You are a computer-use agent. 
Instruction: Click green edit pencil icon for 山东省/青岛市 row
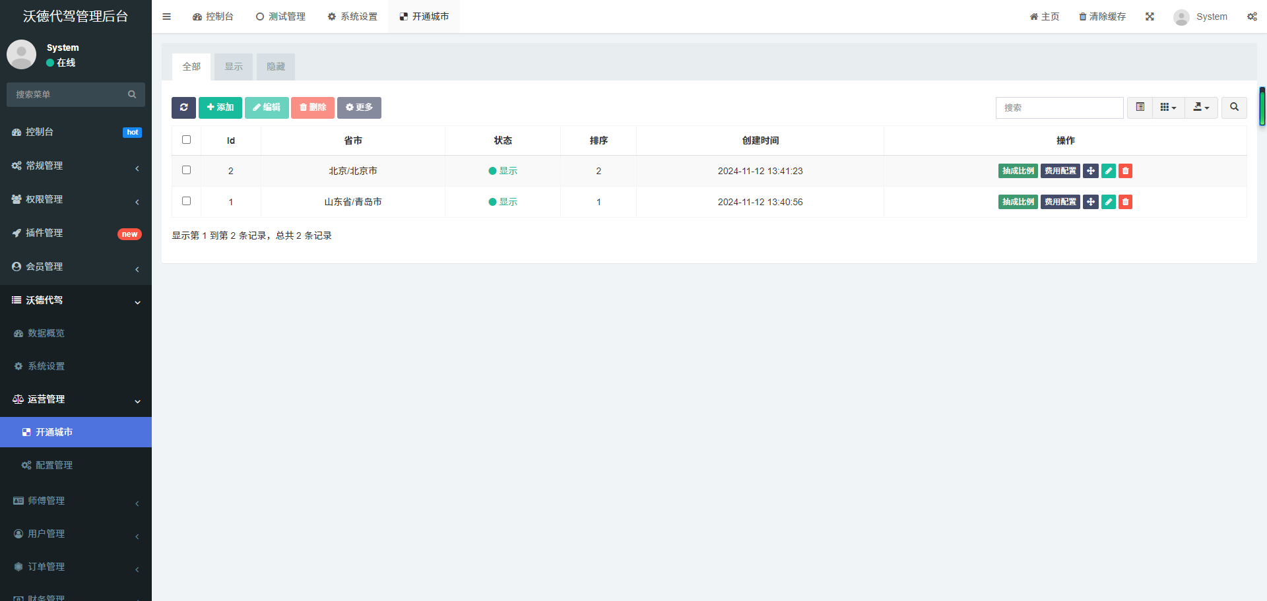tap(1109, 202)
